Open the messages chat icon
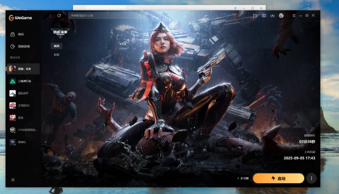 point(264,16)
